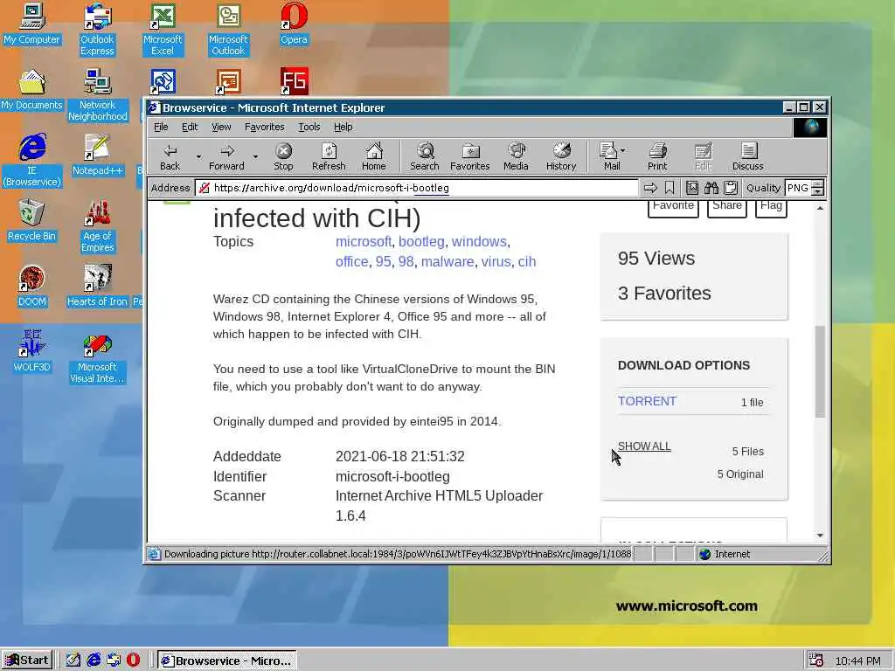Open the File menu
The height and width of the screenshot is (671, 895).
coord(161,127)
